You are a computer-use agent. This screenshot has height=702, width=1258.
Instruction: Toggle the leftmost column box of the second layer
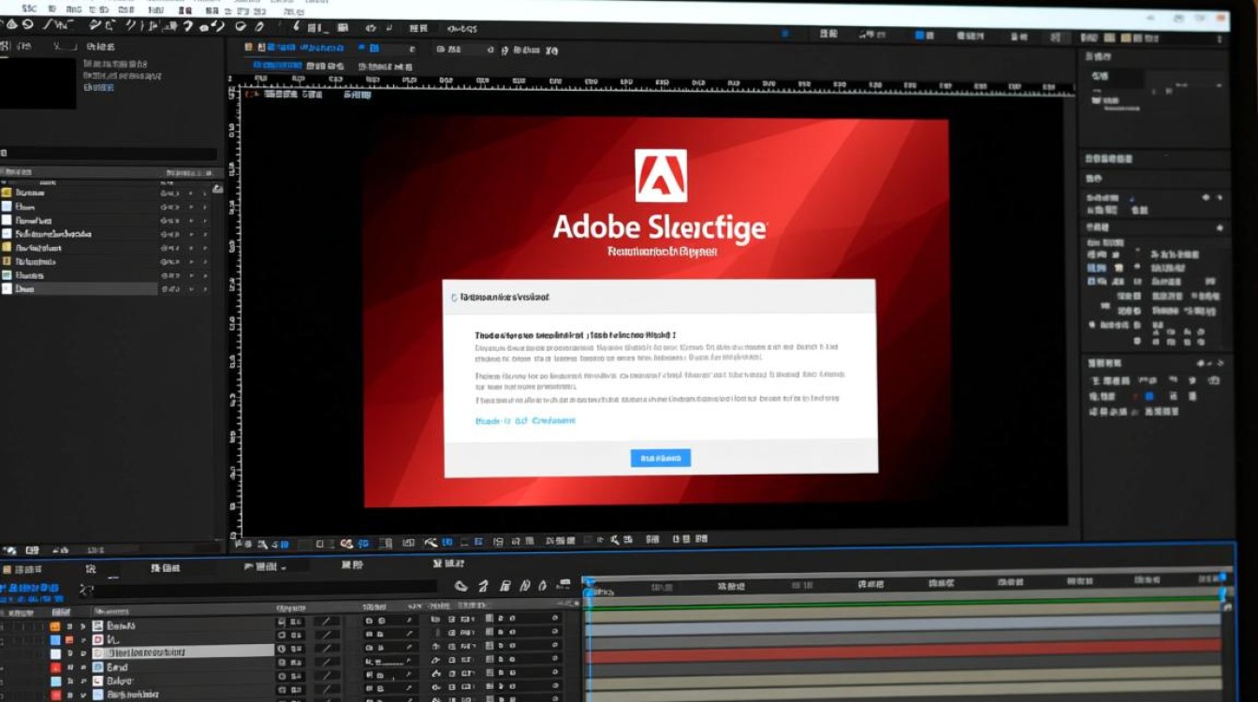coord(6,640)
